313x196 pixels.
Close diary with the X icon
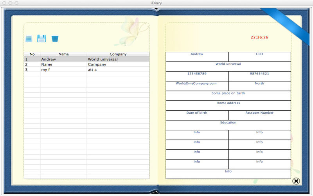pos(296,181)
